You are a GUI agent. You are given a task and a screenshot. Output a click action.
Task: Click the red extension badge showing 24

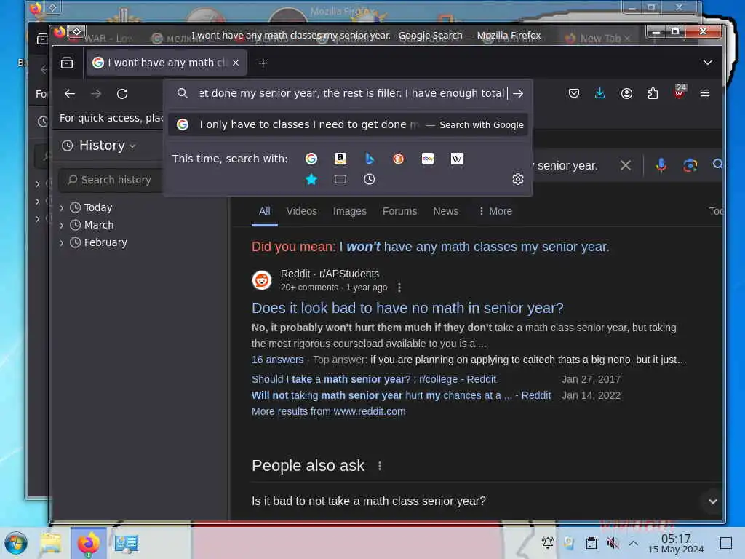pyautogui.click(x=680, y=92)
